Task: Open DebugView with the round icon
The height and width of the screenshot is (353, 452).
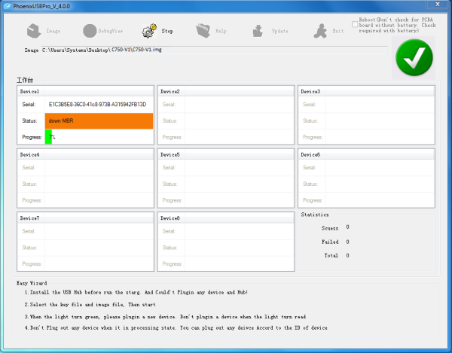Action: [90, 31]
